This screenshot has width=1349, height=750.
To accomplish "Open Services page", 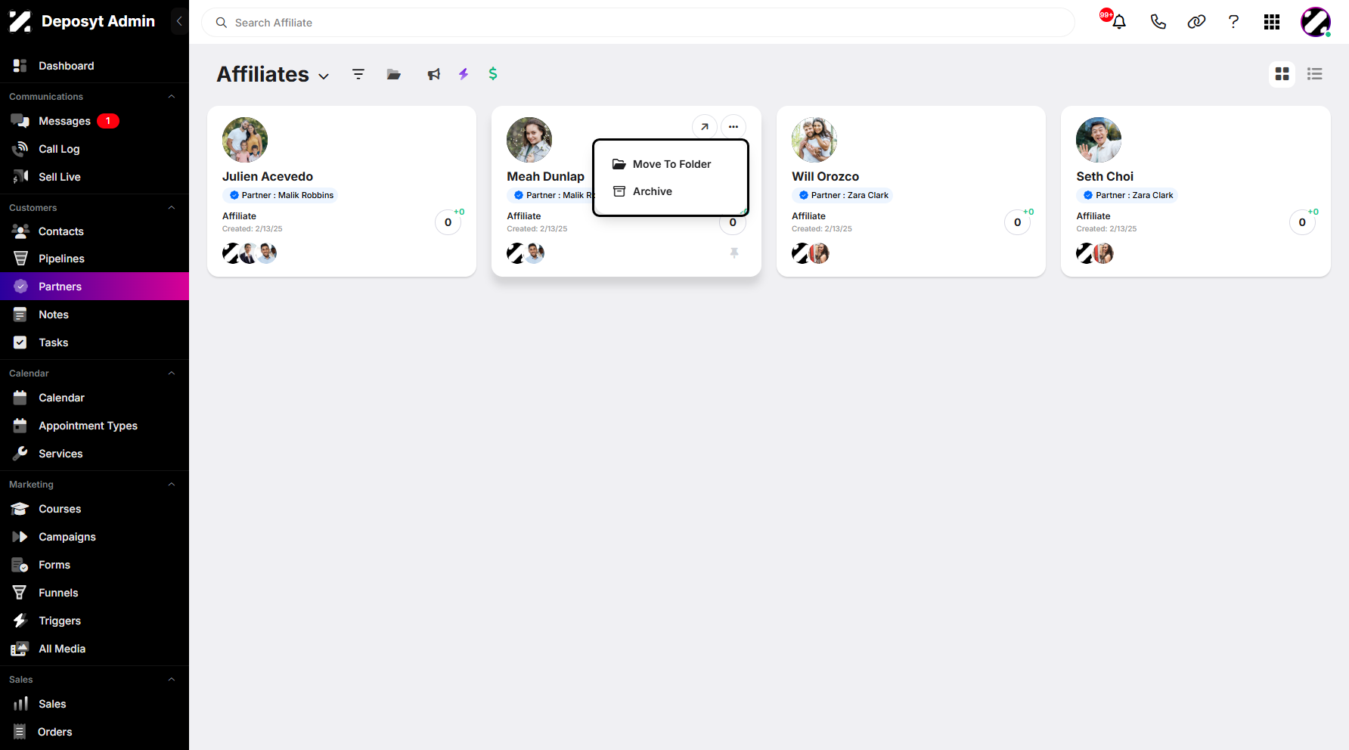I will 95,454.
